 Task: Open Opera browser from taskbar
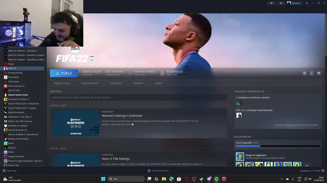[x=186, y=179]
